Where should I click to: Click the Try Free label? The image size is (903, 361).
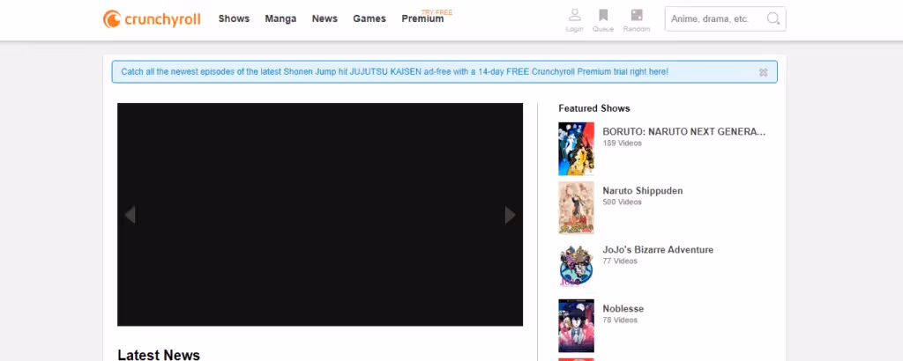tap(437, 12)
